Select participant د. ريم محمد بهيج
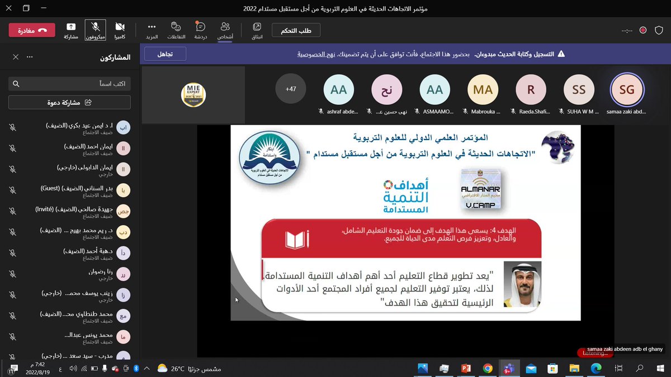Screen dimensions: 671x377 coord(69,233)
